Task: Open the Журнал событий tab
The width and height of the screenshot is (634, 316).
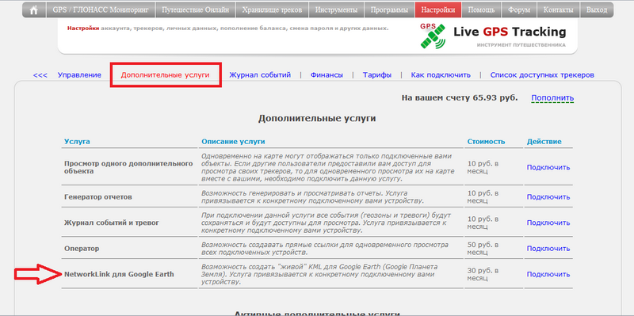Action: (x=260, y=74)
